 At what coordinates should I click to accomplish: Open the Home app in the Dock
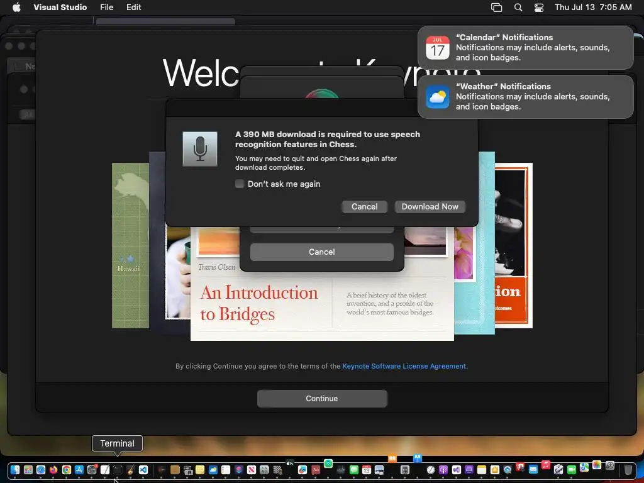pyautogui.click(x=495, y=470)
